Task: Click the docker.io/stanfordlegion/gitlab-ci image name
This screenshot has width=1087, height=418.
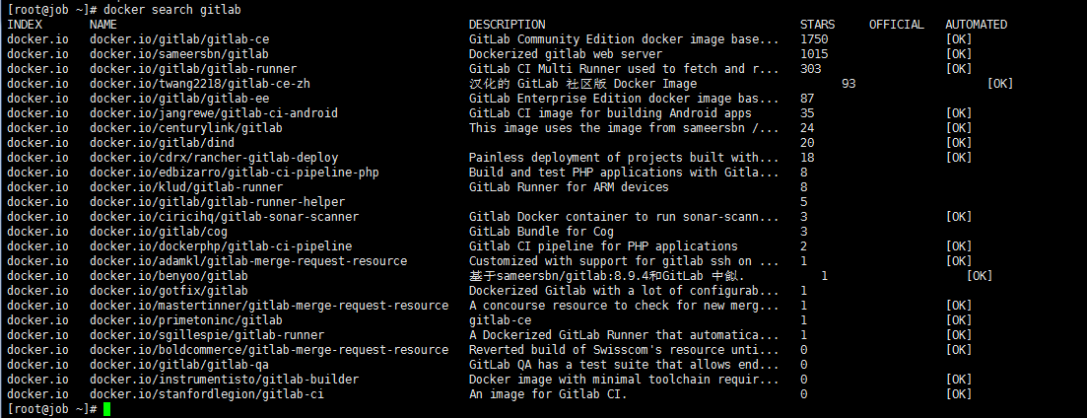Action: tap(207, 394)
